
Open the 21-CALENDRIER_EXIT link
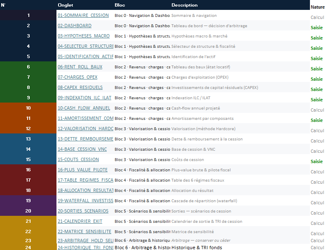(80, 221)
